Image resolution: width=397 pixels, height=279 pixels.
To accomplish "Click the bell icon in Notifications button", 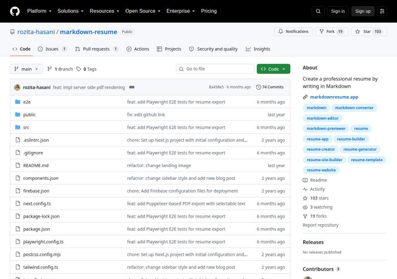I will point(281,31).
